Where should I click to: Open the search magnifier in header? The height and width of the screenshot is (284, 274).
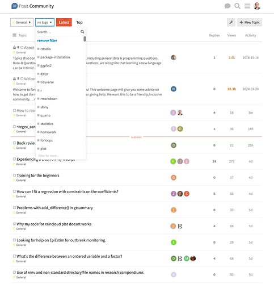[x=237, y=6]
